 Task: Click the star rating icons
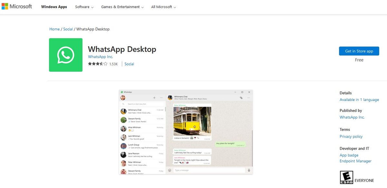[98, 64]
